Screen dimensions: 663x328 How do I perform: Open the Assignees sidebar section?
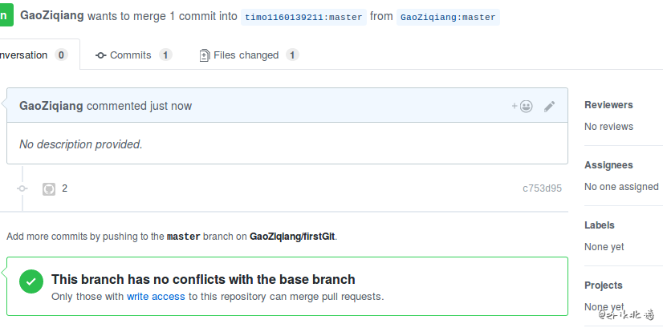click(608, 165)
